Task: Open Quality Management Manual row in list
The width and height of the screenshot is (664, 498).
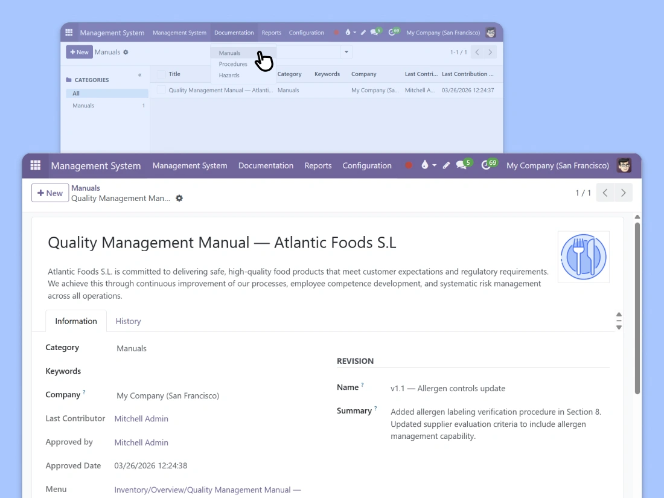Action: pyautogui.click(x=327, y=90)
